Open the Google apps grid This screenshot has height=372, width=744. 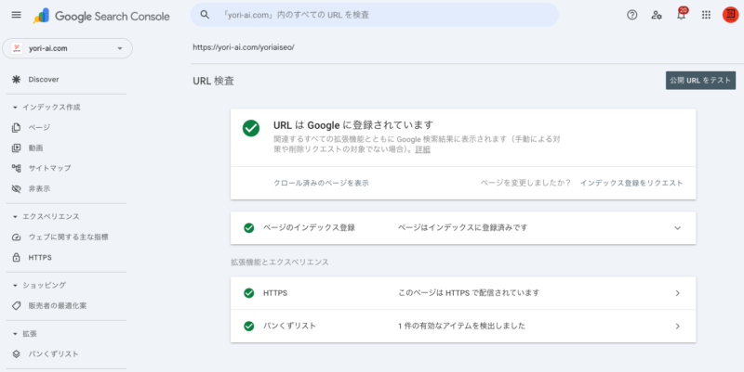pos(706,15)
